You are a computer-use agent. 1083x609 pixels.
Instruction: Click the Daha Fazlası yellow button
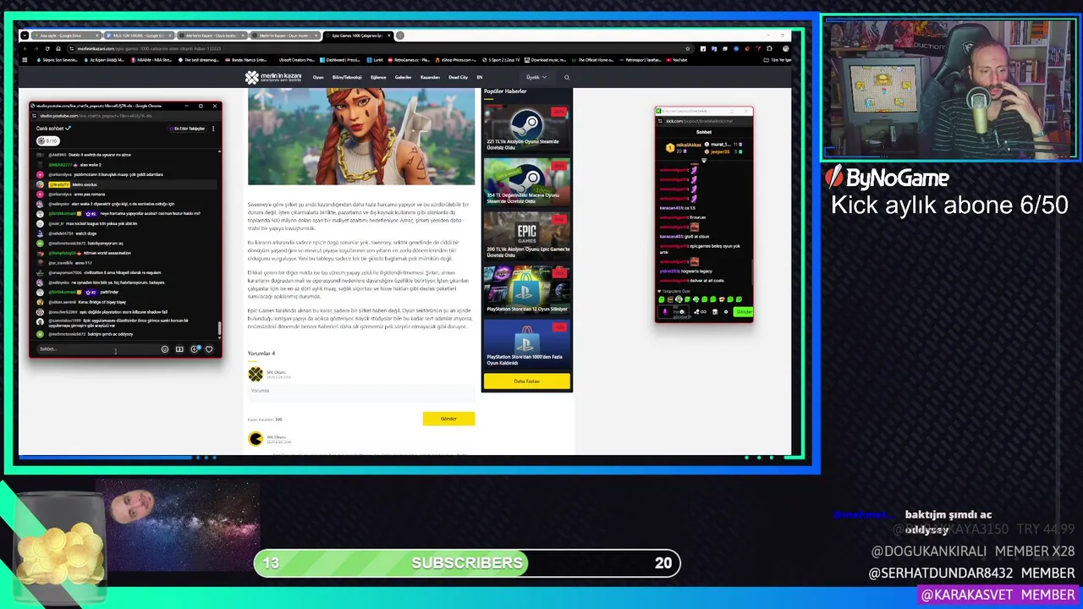[526, 381]
